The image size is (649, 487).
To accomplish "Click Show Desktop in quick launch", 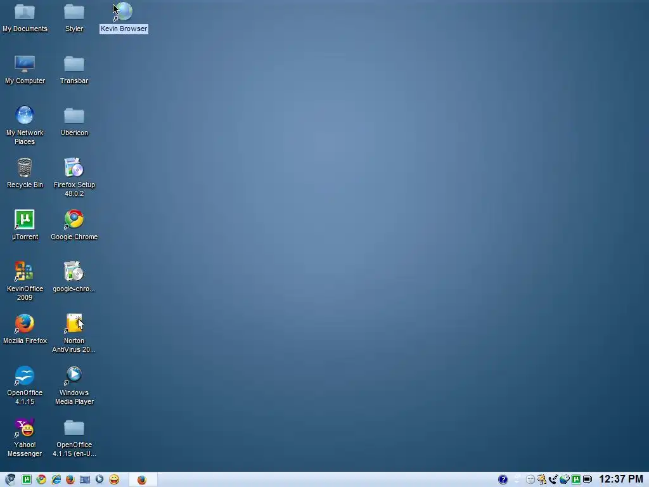I will tap(85, 479).
